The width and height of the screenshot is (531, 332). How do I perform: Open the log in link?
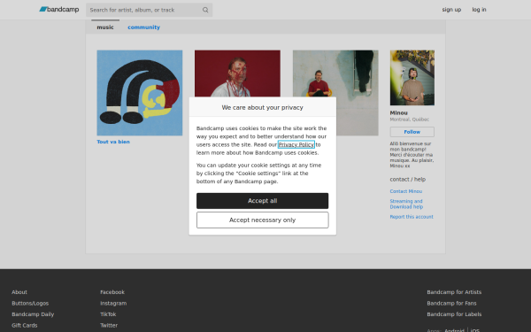click(479, 10)
